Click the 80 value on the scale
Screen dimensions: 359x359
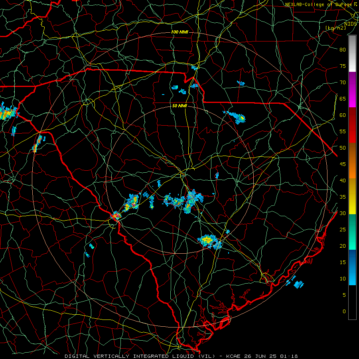[343, 50]
